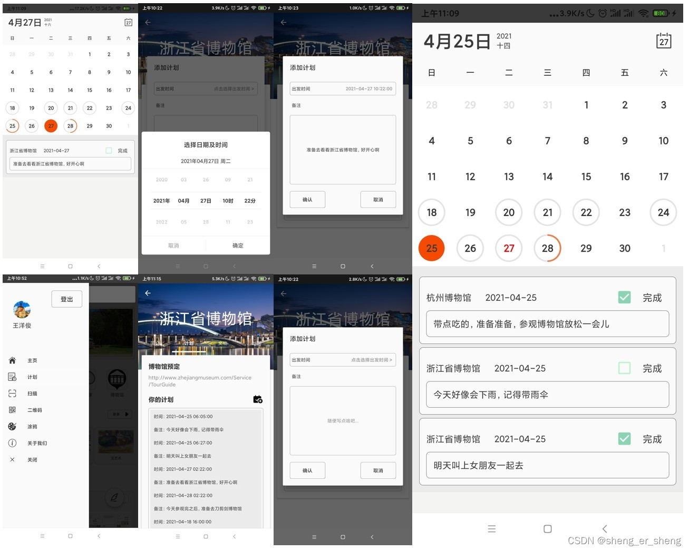Open the filled 出发时间 2021-04-27 10:22:00 field

343,88
